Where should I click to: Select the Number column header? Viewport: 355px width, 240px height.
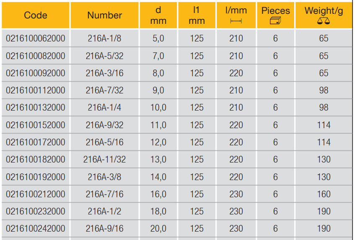[104, 15]
